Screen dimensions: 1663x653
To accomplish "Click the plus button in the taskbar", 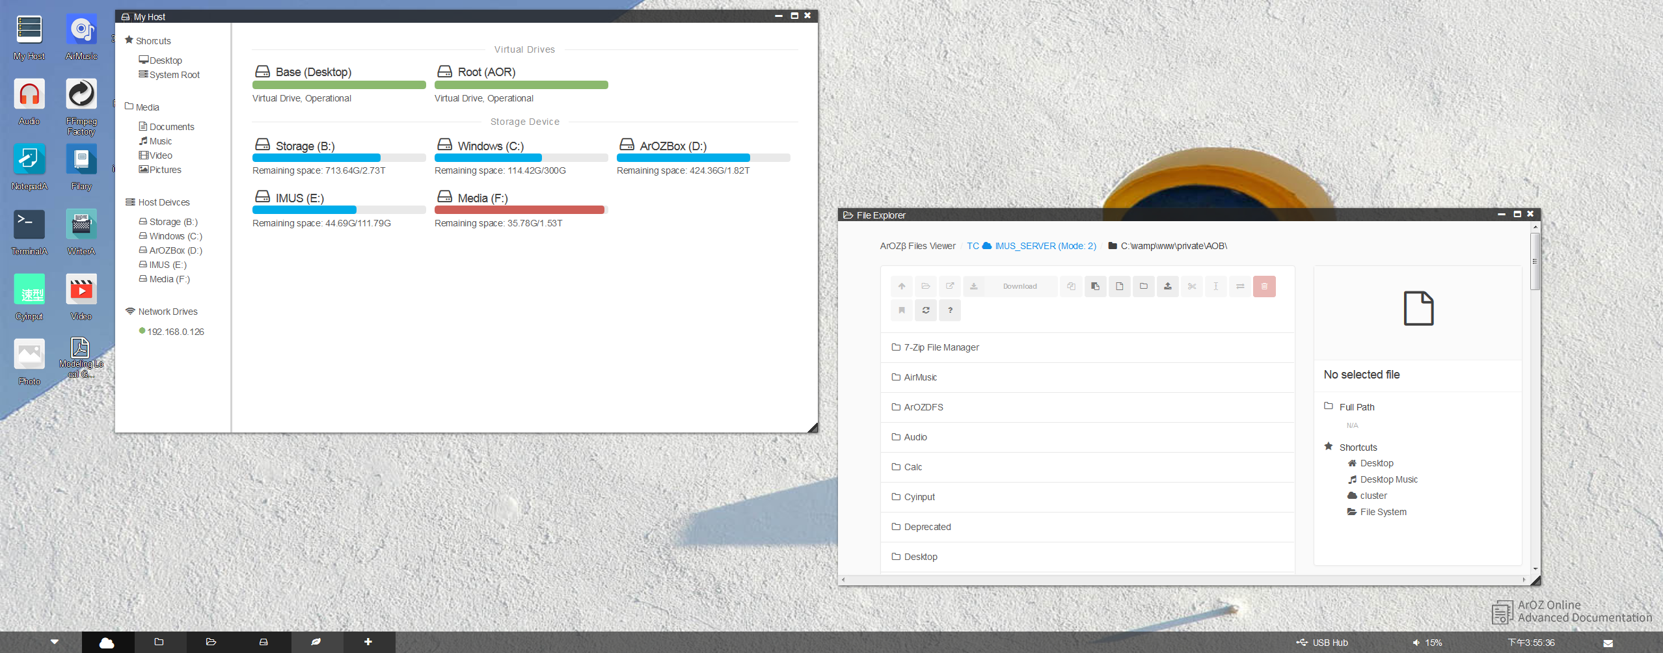I will 368,642.
